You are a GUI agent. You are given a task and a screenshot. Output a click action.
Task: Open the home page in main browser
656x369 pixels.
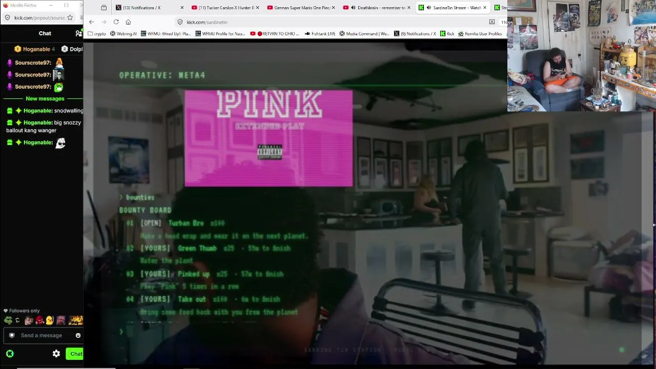(x=128, y=22)
